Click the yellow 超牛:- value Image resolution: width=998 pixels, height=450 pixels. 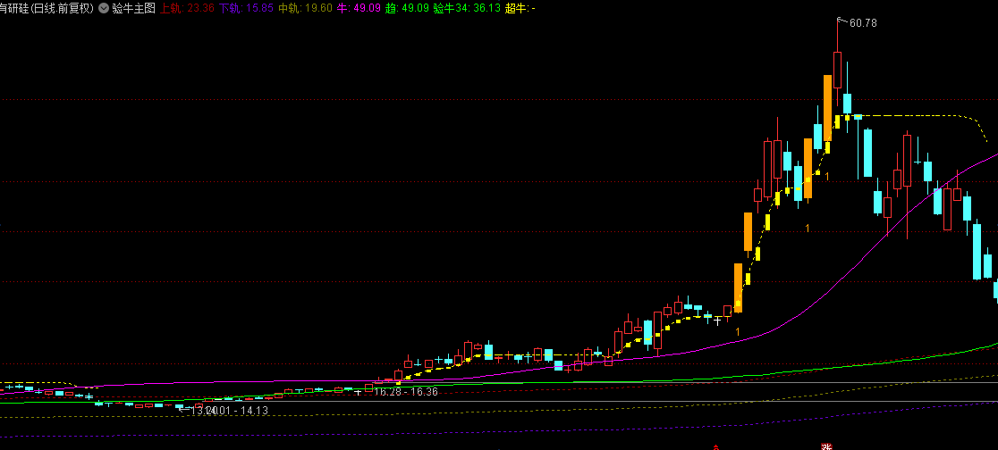click(520, 8)
